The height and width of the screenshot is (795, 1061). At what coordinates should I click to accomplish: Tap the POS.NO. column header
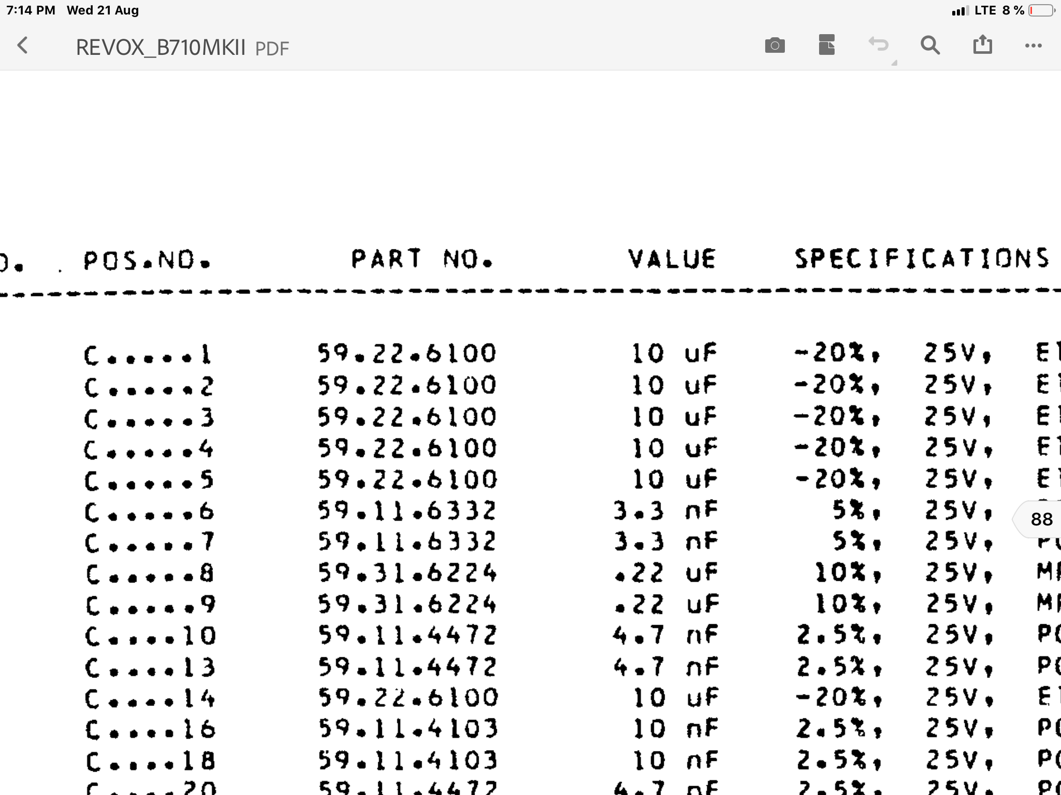pyautogui.click(x=147, y=260)
